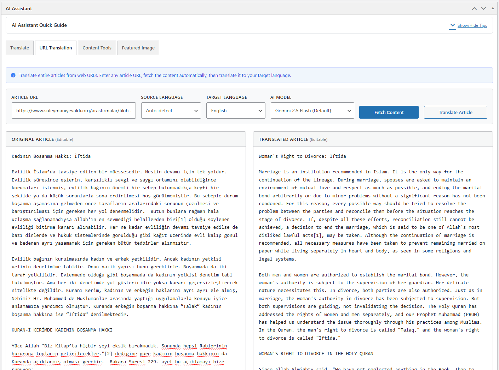Open the Show/Hide Tips link
499x370 pixels.
click(x=472, y=25)
